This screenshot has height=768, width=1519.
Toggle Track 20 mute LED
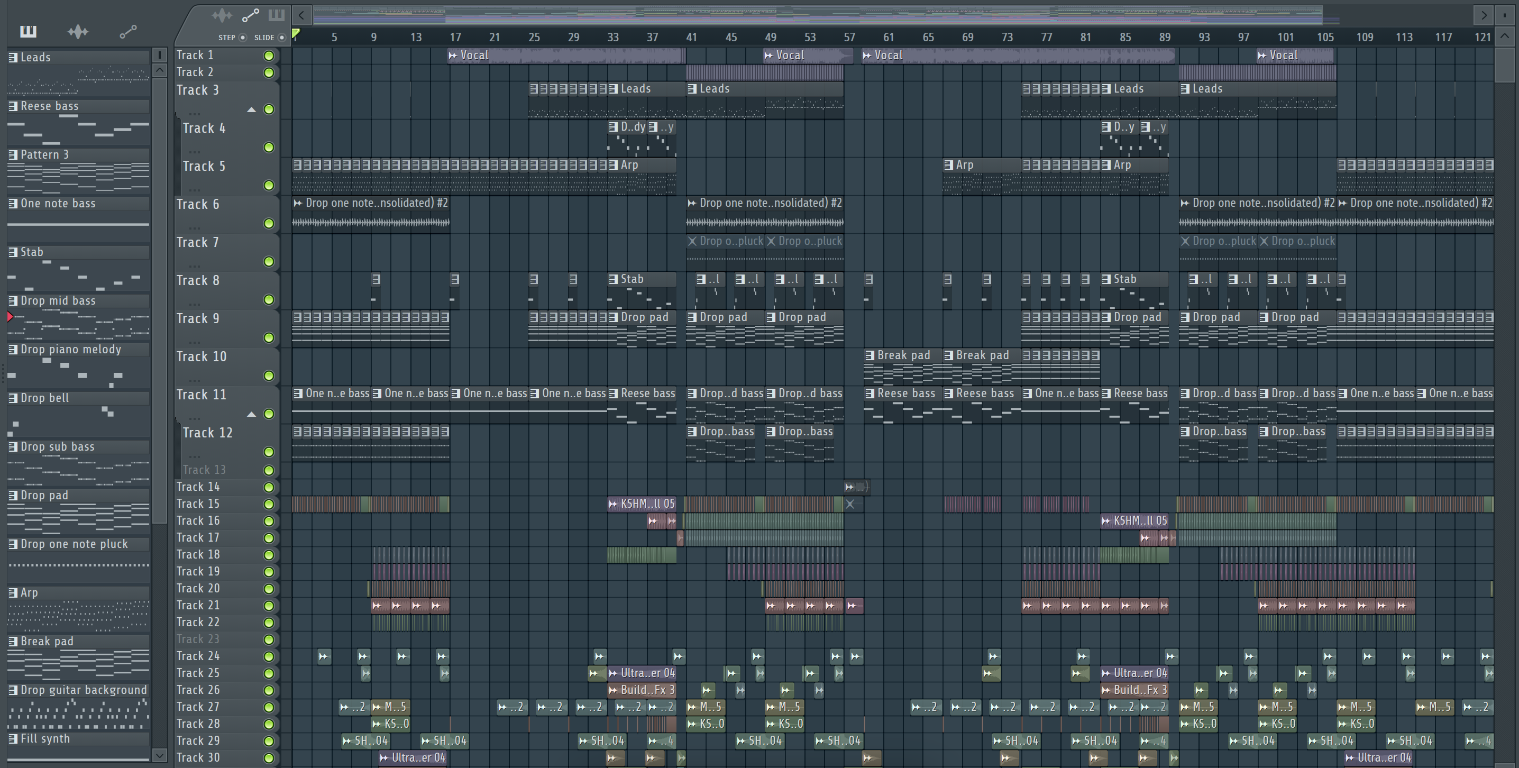point(269,589)
